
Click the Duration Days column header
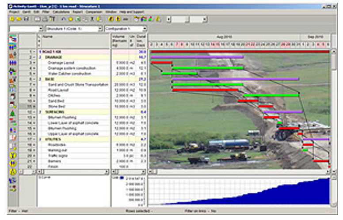click(141, 41)
